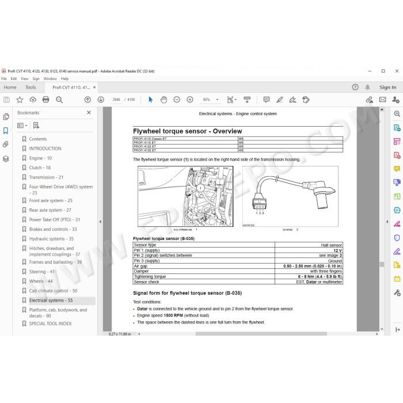Switch to the Tools tab
The image size is (403, 403).
(x=31, y=88)
